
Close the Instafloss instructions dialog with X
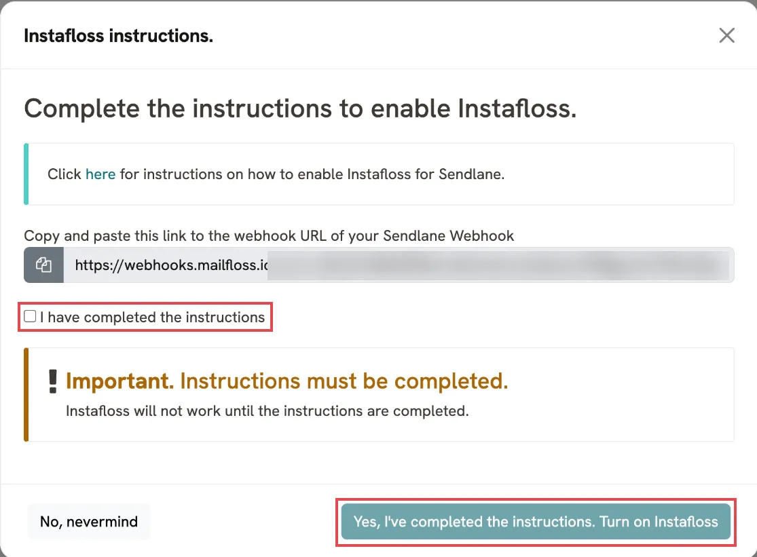[726, 35]
